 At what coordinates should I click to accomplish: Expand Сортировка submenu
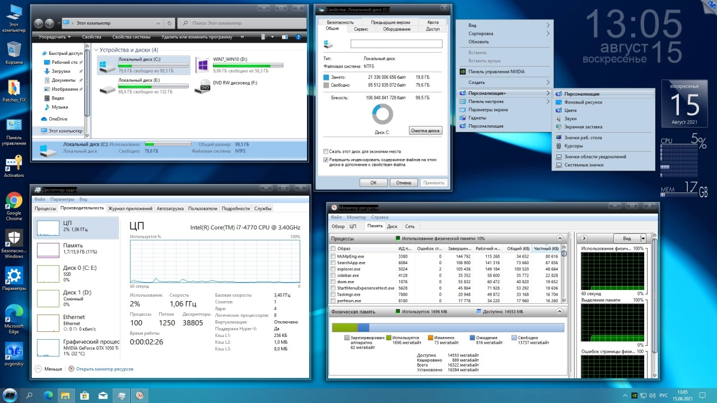pos(504,34)
